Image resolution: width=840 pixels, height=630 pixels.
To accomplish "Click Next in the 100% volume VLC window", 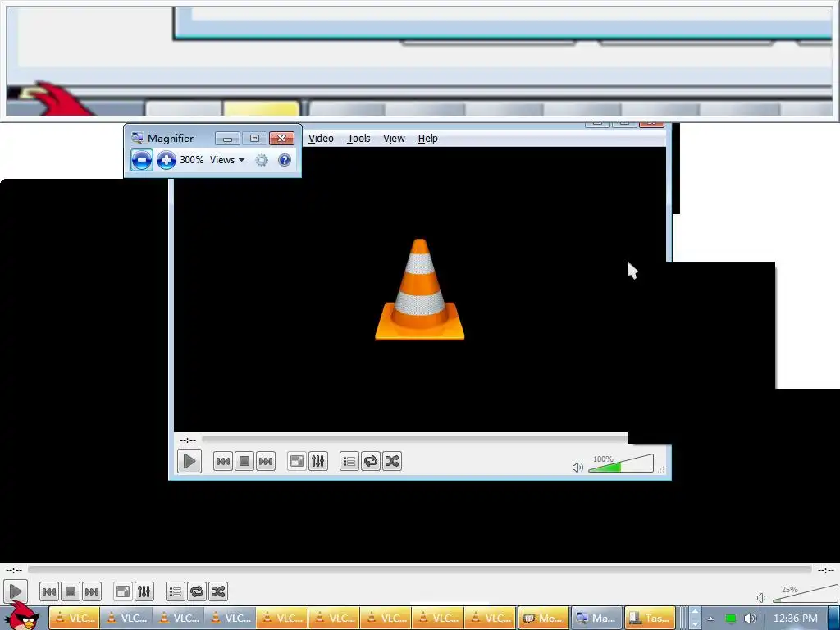I will coord(266,461).
